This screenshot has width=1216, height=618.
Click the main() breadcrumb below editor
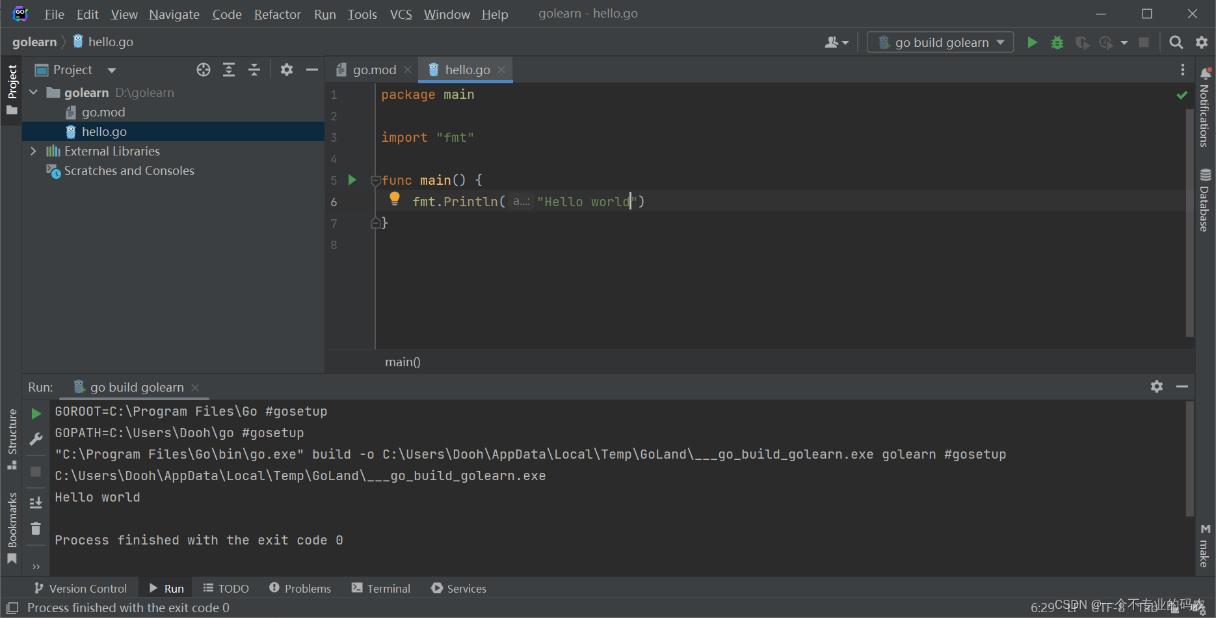pyautogui.click(x=403, y=362)
